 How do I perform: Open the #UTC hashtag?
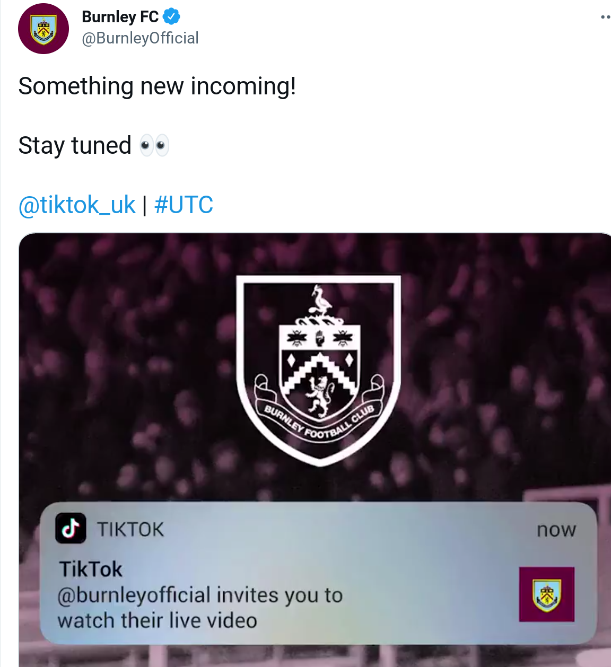pos(184,205)
